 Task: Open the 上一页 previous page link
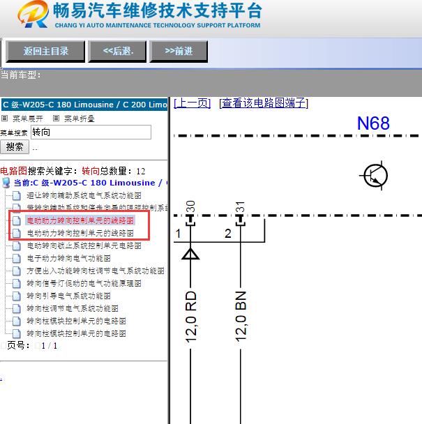pos(192,103)
